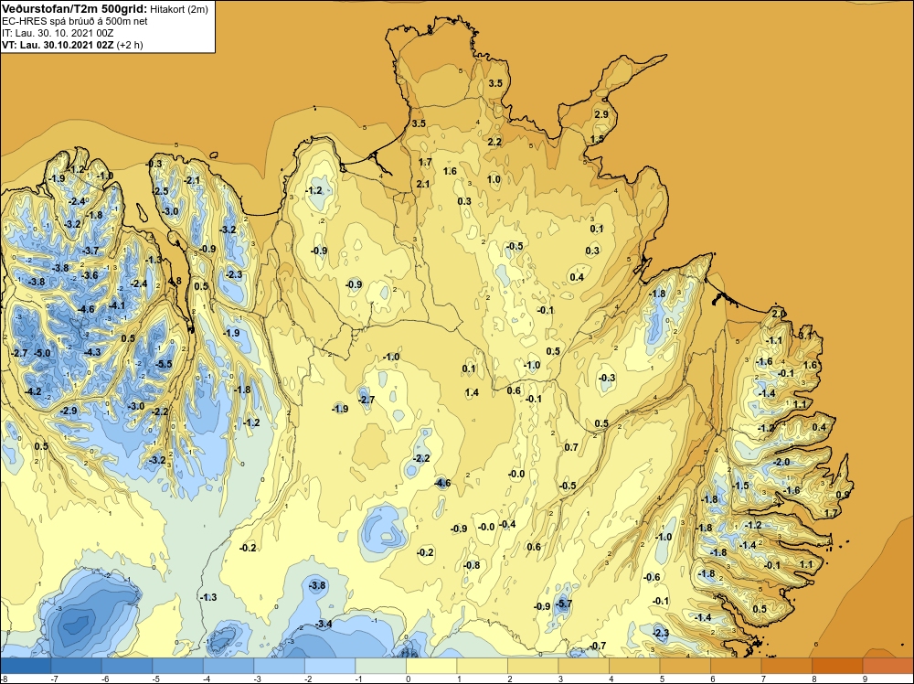Click the -4.2 temperature reading

tap(33, 391)
